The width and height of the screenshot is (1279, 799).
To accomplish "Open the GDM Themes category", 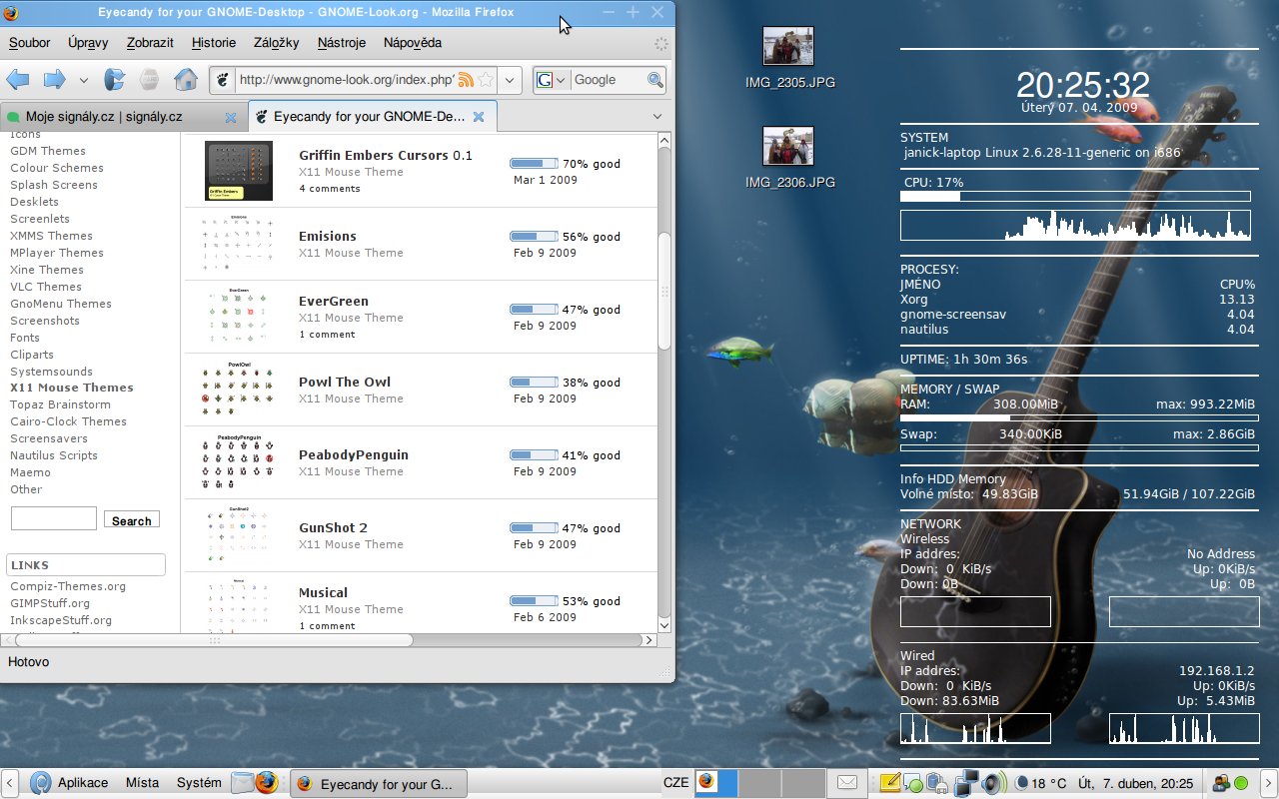I will click(48, 151).
